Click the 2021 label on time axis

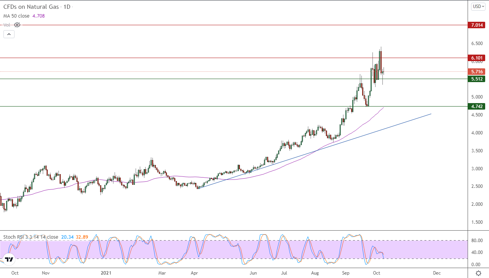pos(107,273)
